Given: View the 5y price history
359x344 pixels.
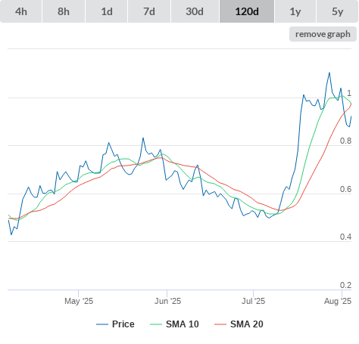Looking at the screenshot, I should pos(338,11).
